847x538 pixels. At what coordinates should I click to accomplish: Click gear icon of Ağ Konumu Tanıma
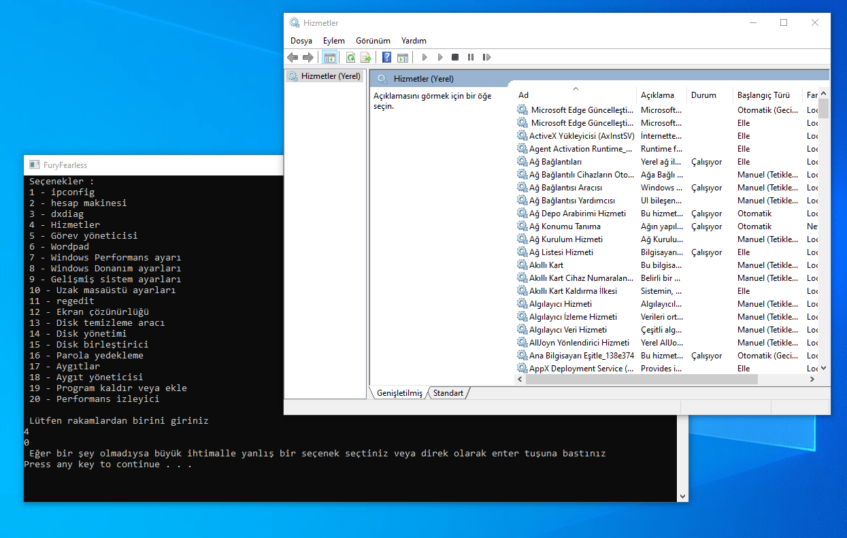(522, 226)
